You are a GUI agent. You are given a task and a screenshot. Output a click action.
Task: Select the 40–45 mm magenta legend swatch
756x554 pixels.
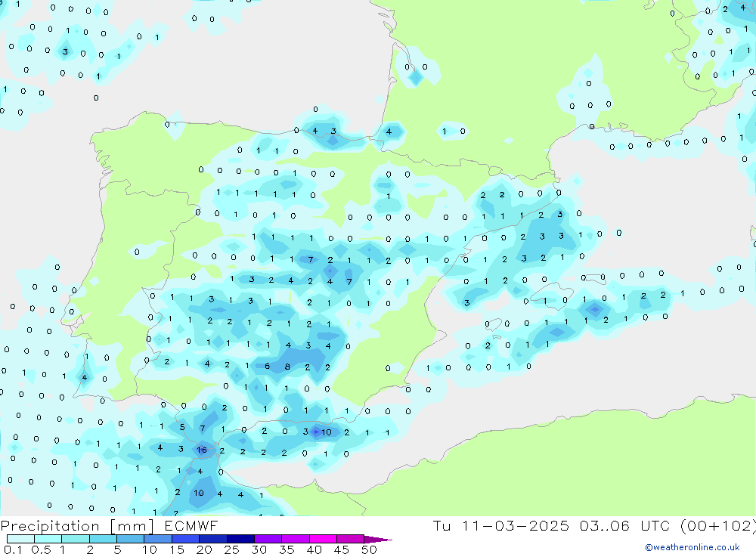click(323, 539)
